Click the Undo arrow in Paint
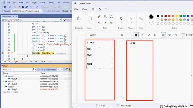The height and width of the screenshot is (108, 193). 100,9
